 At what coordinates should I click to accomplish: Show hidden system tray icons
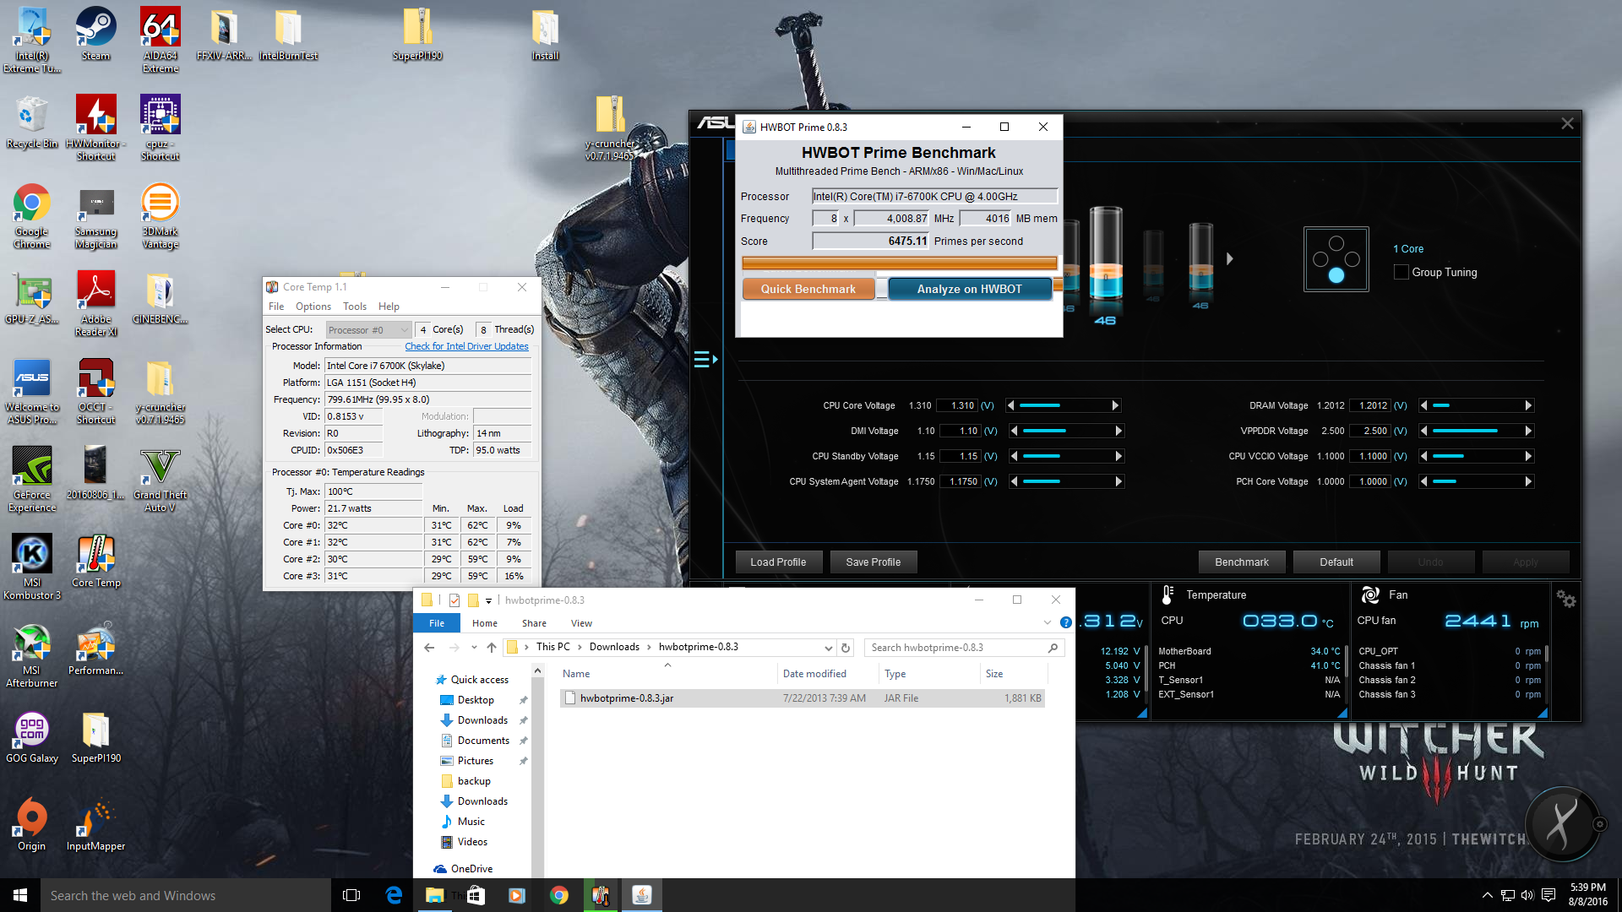point(1487,895)
